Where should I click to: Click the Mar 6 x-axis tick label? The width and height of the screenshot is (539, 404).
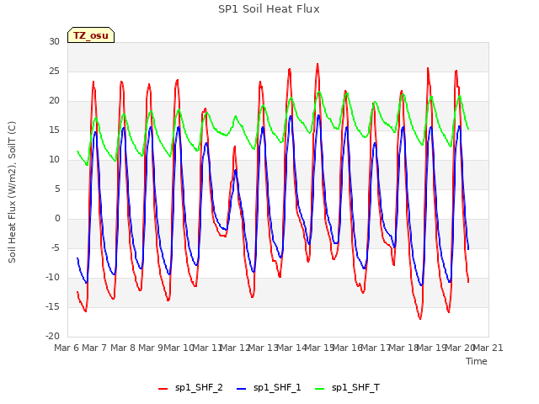[x=67, y=348]
